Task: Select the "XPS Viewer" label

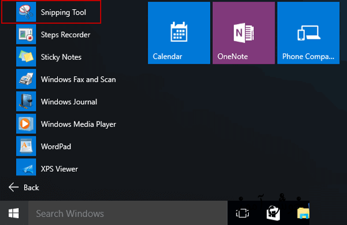Action: [x=60, y=169]
